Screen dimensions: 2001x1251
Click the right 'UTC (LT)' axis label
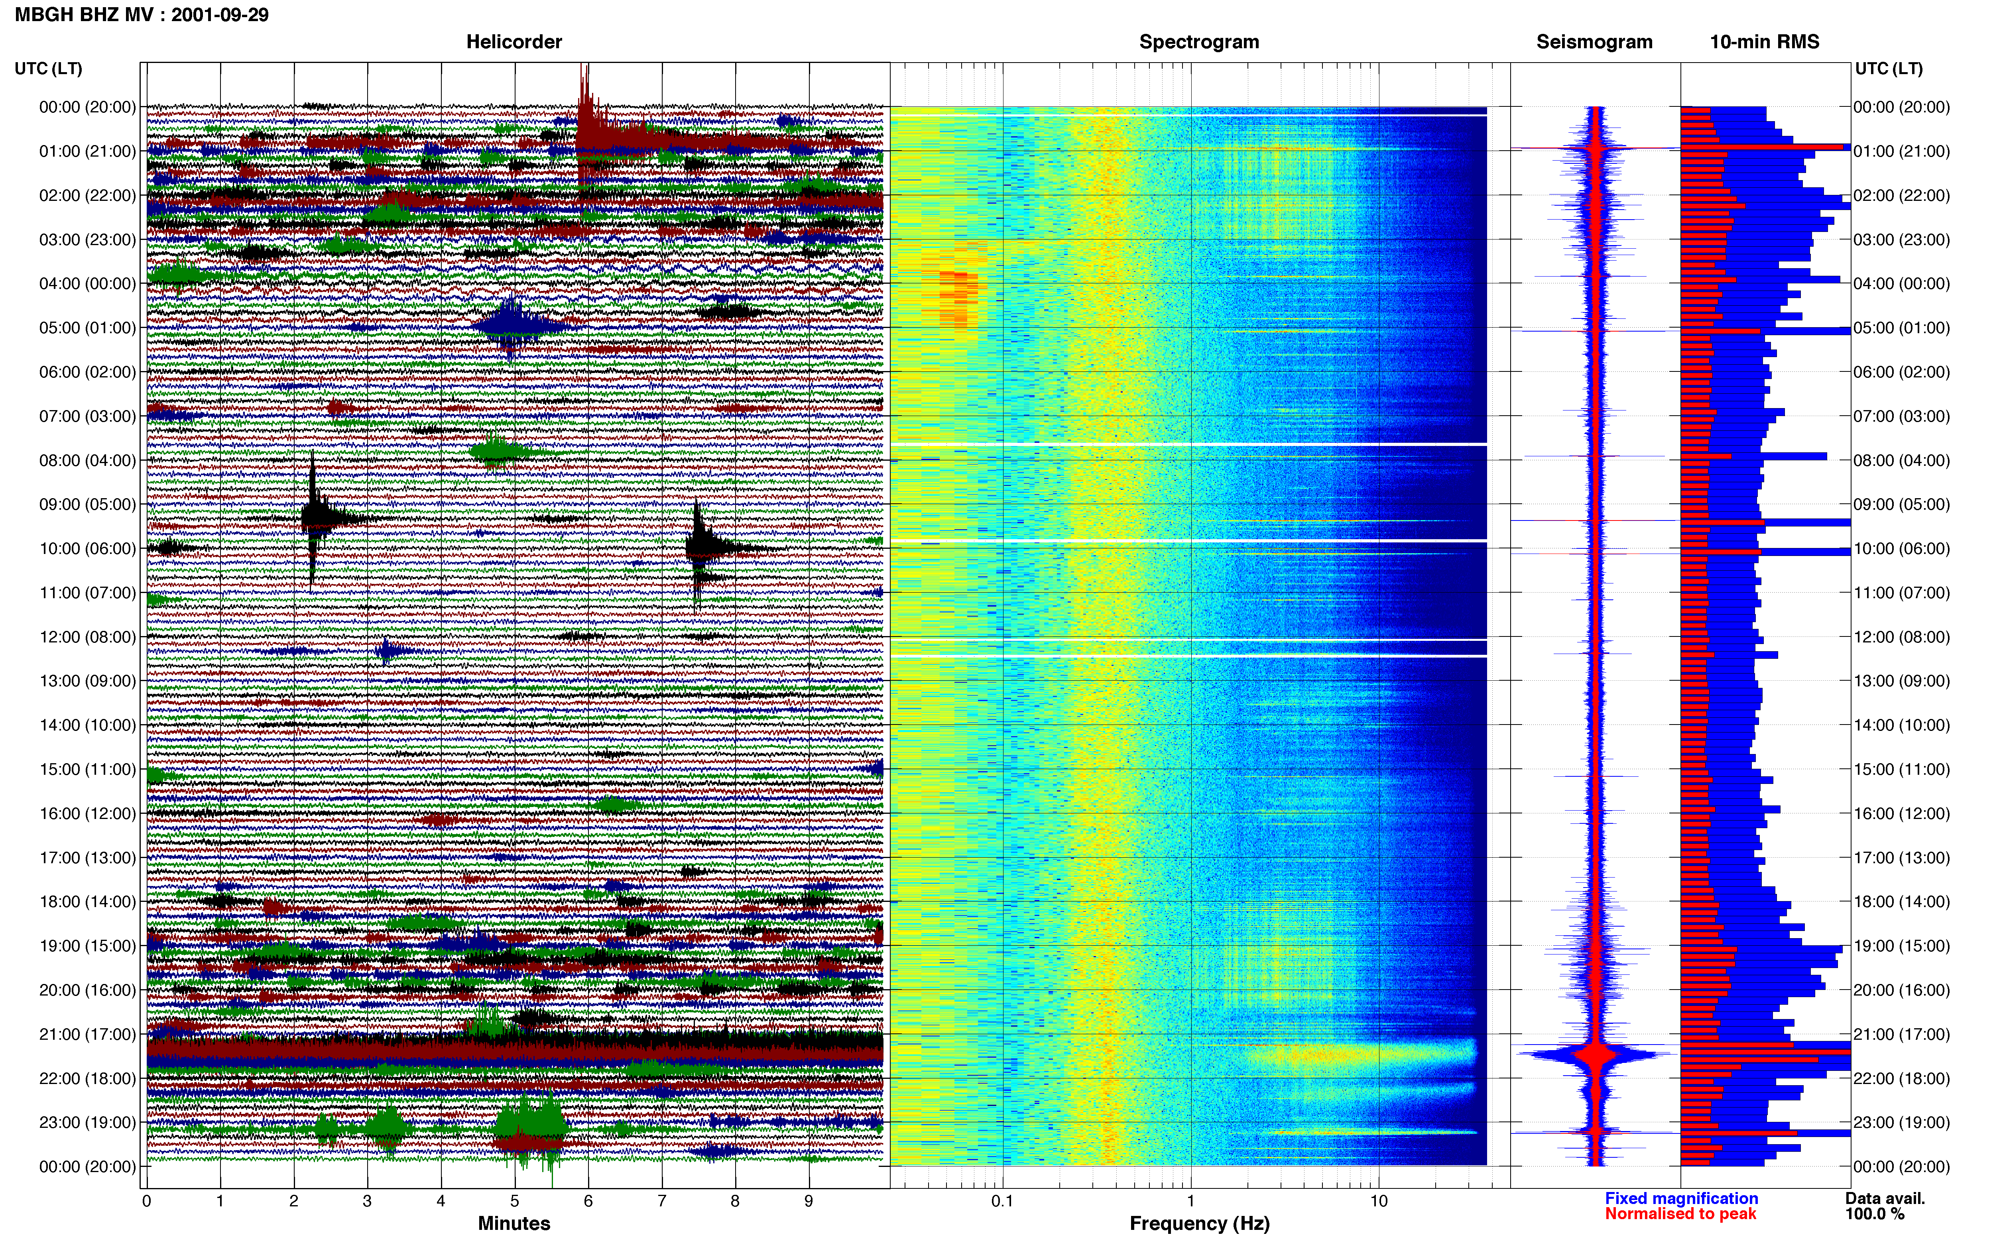[x=1889, y=69]
